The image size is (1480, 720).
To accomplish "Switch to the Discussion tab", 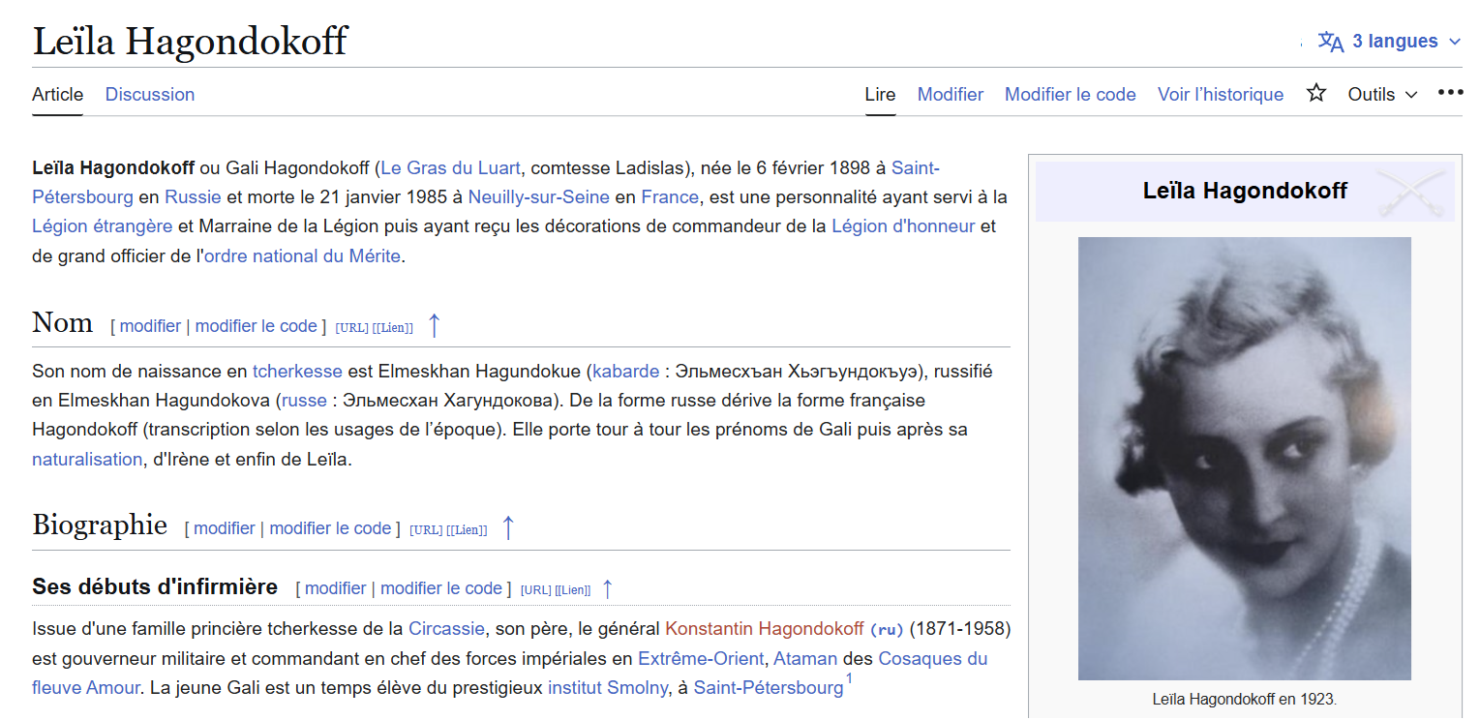I will coord(150,95).
